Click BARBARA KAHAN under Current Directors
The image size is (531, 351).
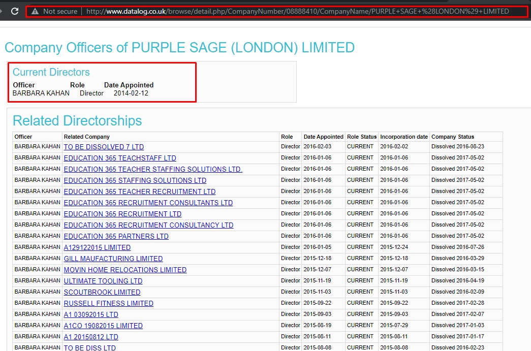pyautogui.click(x=41, y=93)
